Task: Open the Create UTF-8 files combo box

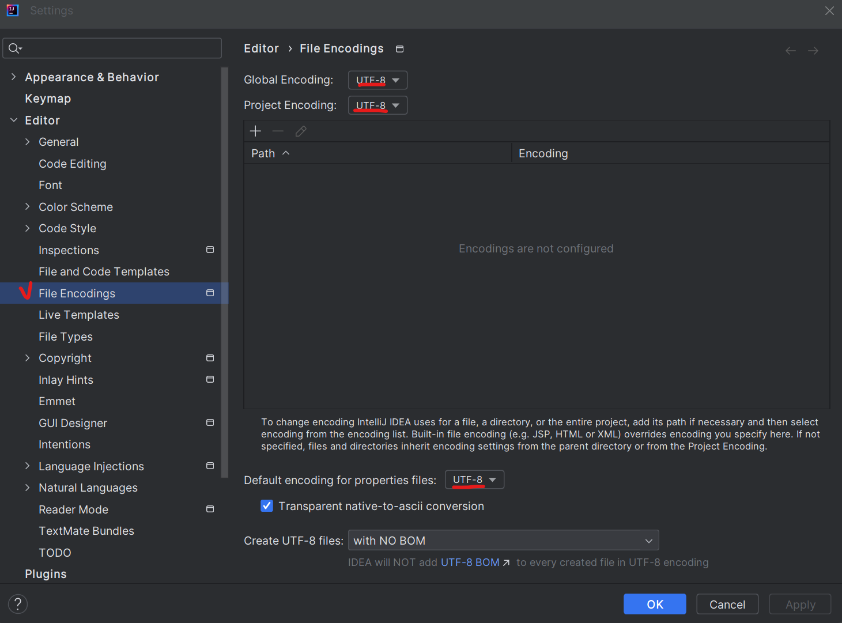Action: tap(503, 541)
